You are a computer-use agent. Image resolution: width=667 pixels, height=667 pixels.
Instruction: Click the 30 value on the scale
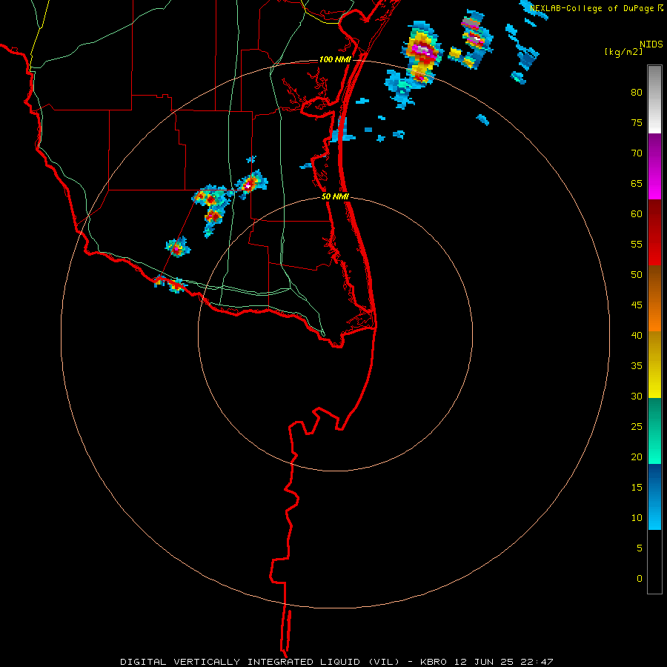637,396
